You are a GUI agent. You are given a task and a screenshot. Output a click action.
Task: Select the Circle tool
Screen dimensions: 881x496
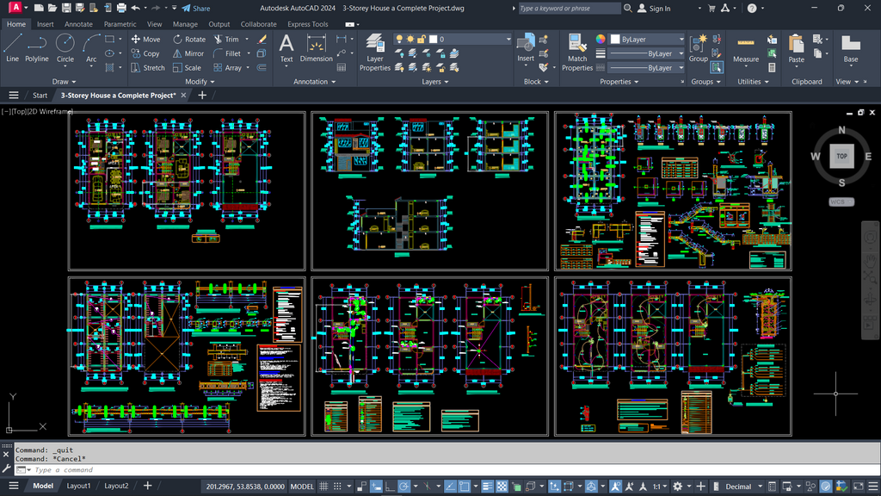click(65, 47)
